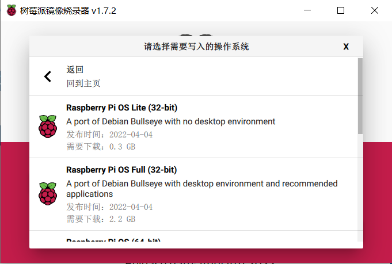This screenshot has width=392, height=264.
Task: Select Raspberry Pi OS Full (32-bit) title
Action: [121, 170]
